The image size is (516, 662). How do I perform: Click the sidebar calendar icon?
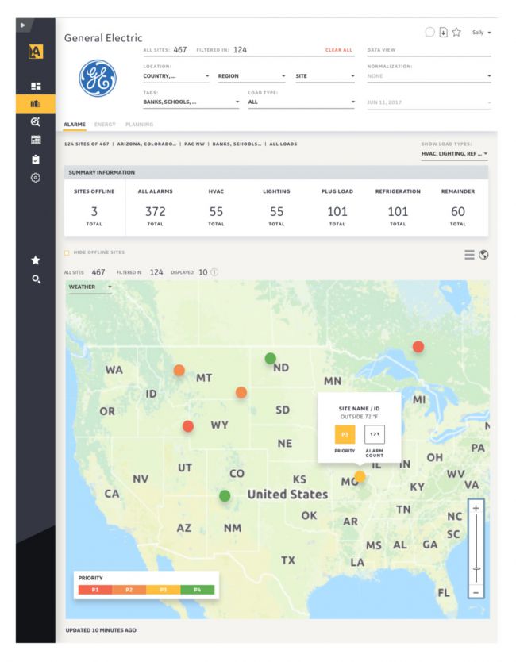36,140
